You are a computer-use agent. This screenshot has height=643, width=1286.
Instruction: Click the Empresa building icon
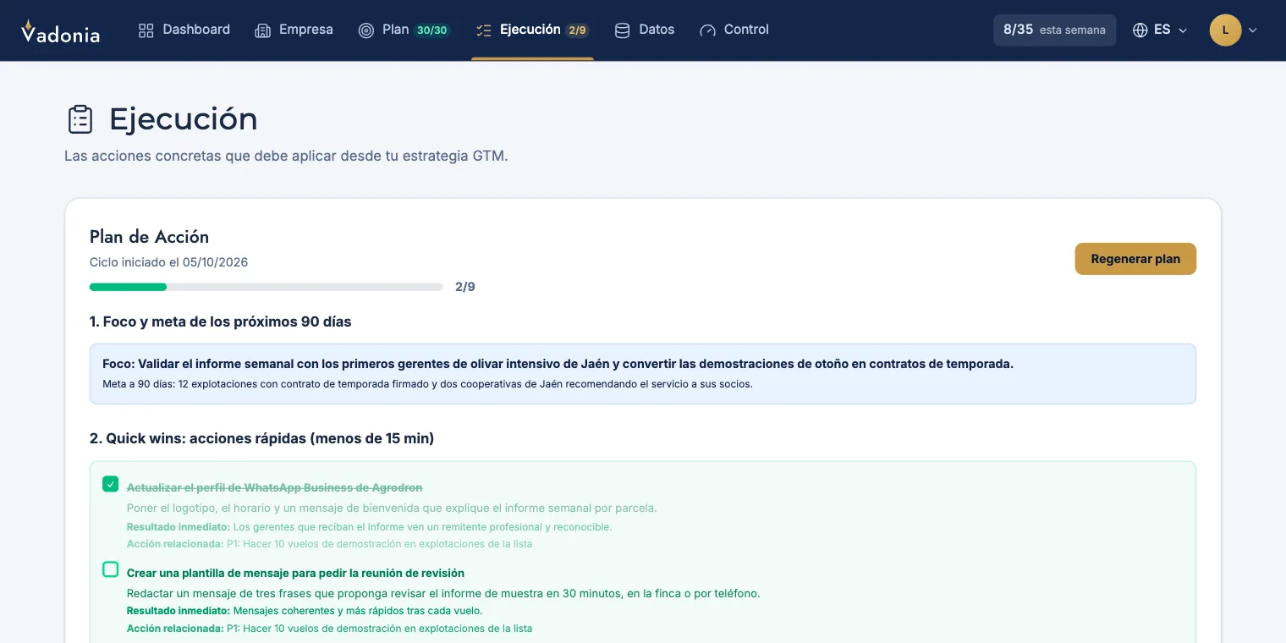[262, 30]
